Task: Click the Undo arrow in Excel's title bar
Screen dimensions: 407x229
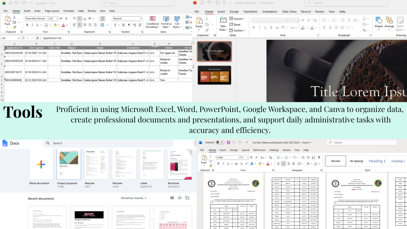Action: 17,3
